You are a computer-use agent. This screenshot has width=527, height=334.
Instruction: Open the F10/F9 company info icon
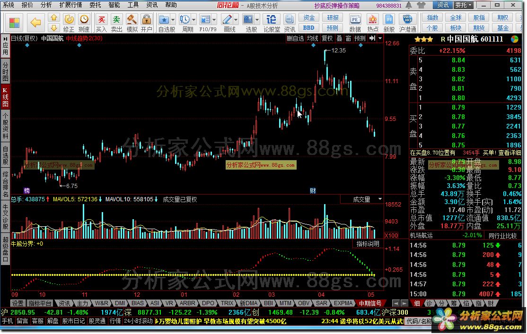(205, 19)
